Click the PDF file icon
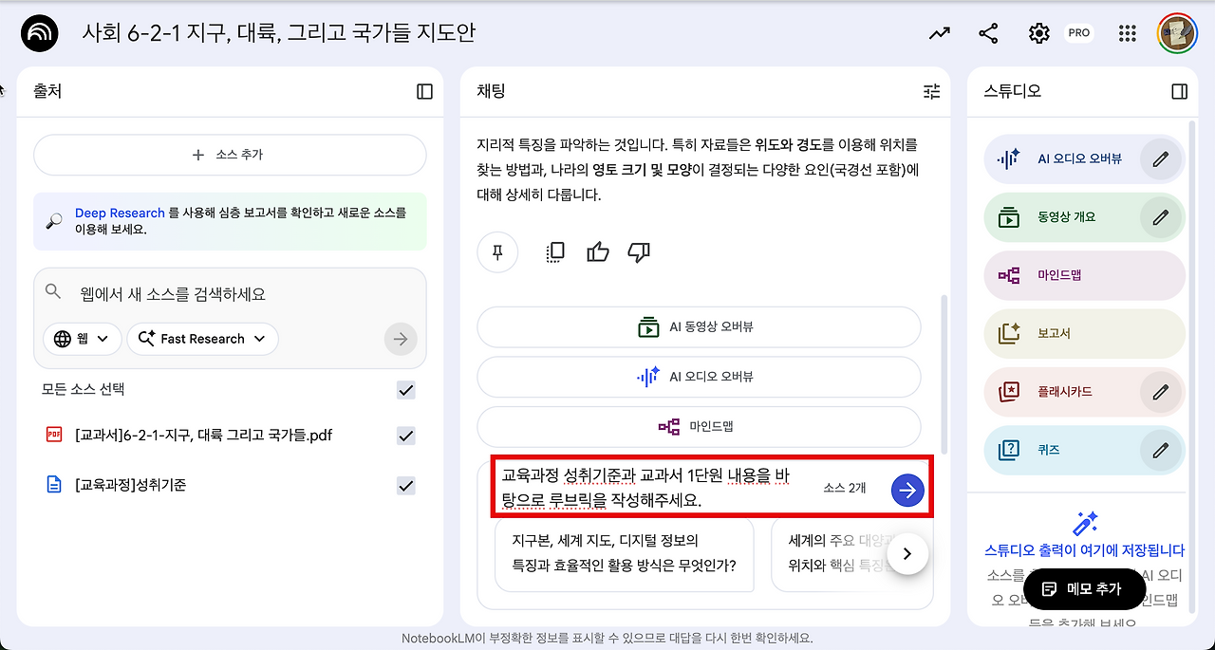The width and height of the screenshot is (1215, 650). pos(54,435)
